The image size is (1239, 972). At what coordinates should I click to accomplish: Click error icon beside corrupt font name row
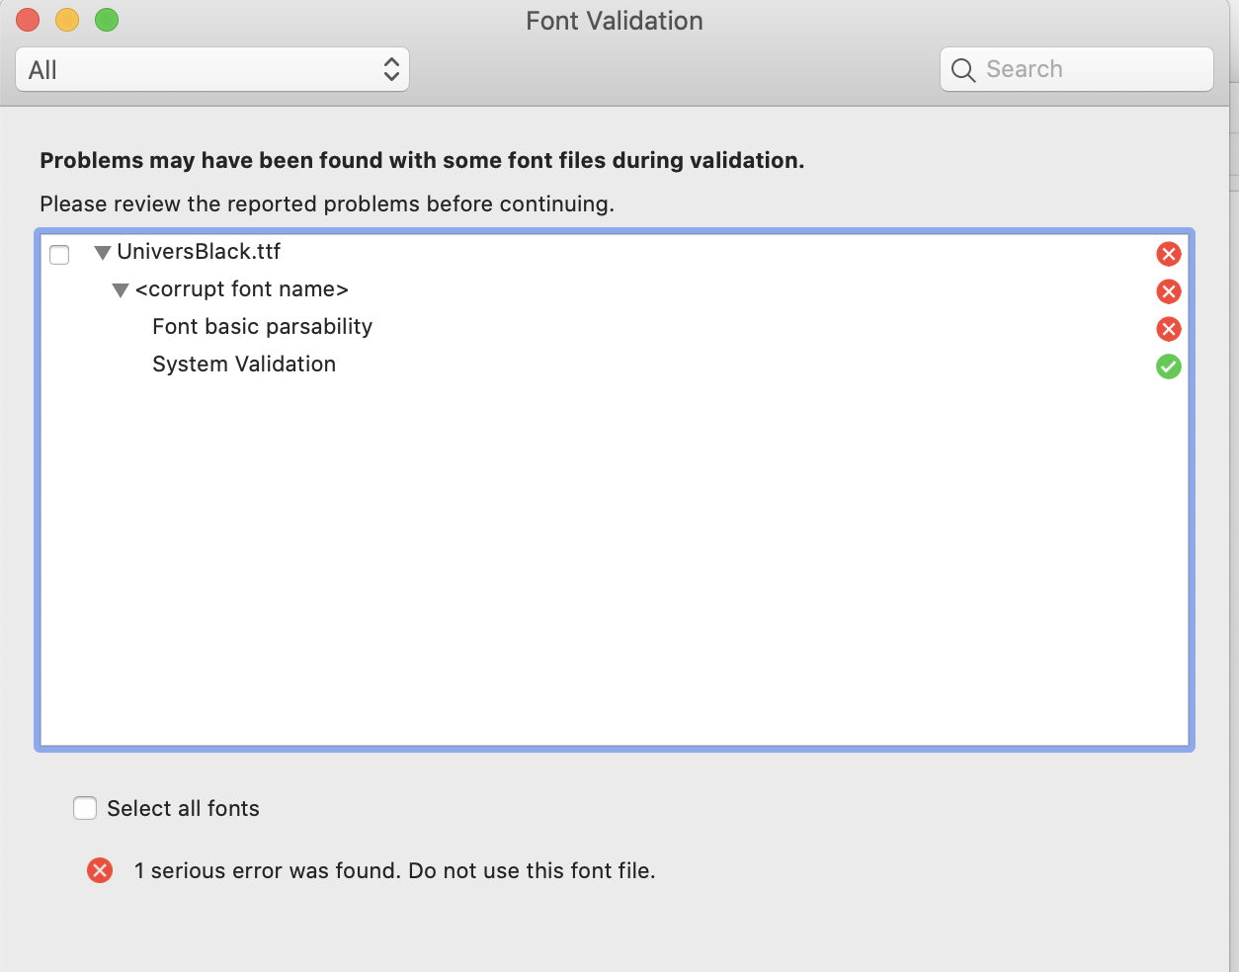pyautogui.click(x=1168, y=291)
